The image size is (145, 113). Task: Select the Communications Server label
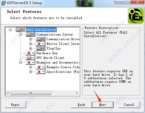coord(55,34)
